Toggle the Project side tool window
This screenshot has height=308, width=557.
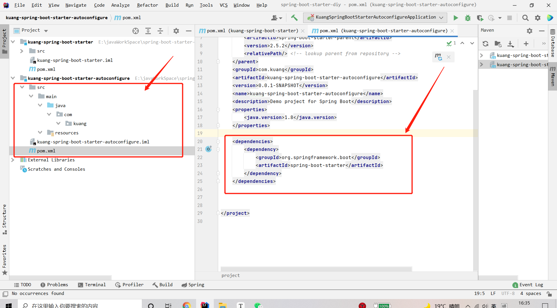tap(4, 41)
